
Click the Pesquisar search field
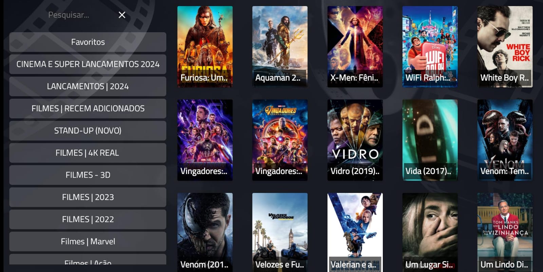click(x=78, y=15)
